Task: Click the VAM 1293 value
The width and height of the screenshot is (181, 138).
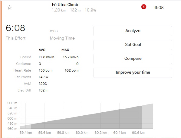Action: (x=43, y=84)
